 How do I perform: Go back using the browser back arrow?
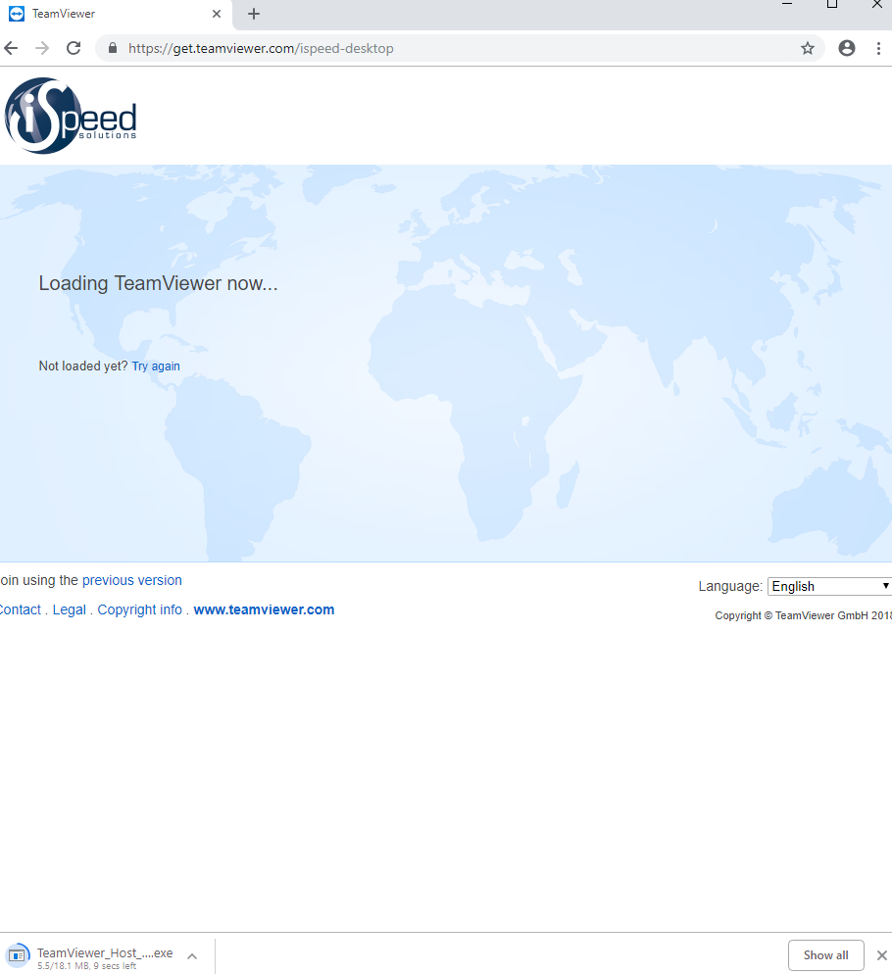click(x=11, y=48)
